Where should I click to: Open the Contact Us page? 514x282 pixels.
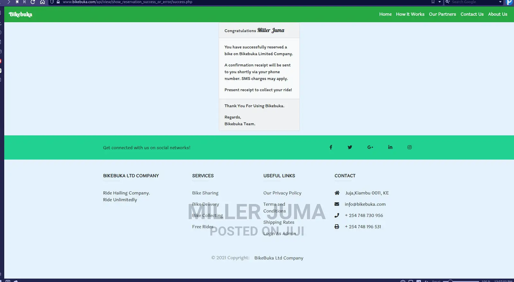(x=472, y=14)
